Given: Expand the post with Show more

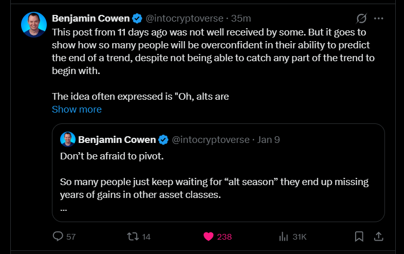Looking at the screenshot, I should [77, 110].
